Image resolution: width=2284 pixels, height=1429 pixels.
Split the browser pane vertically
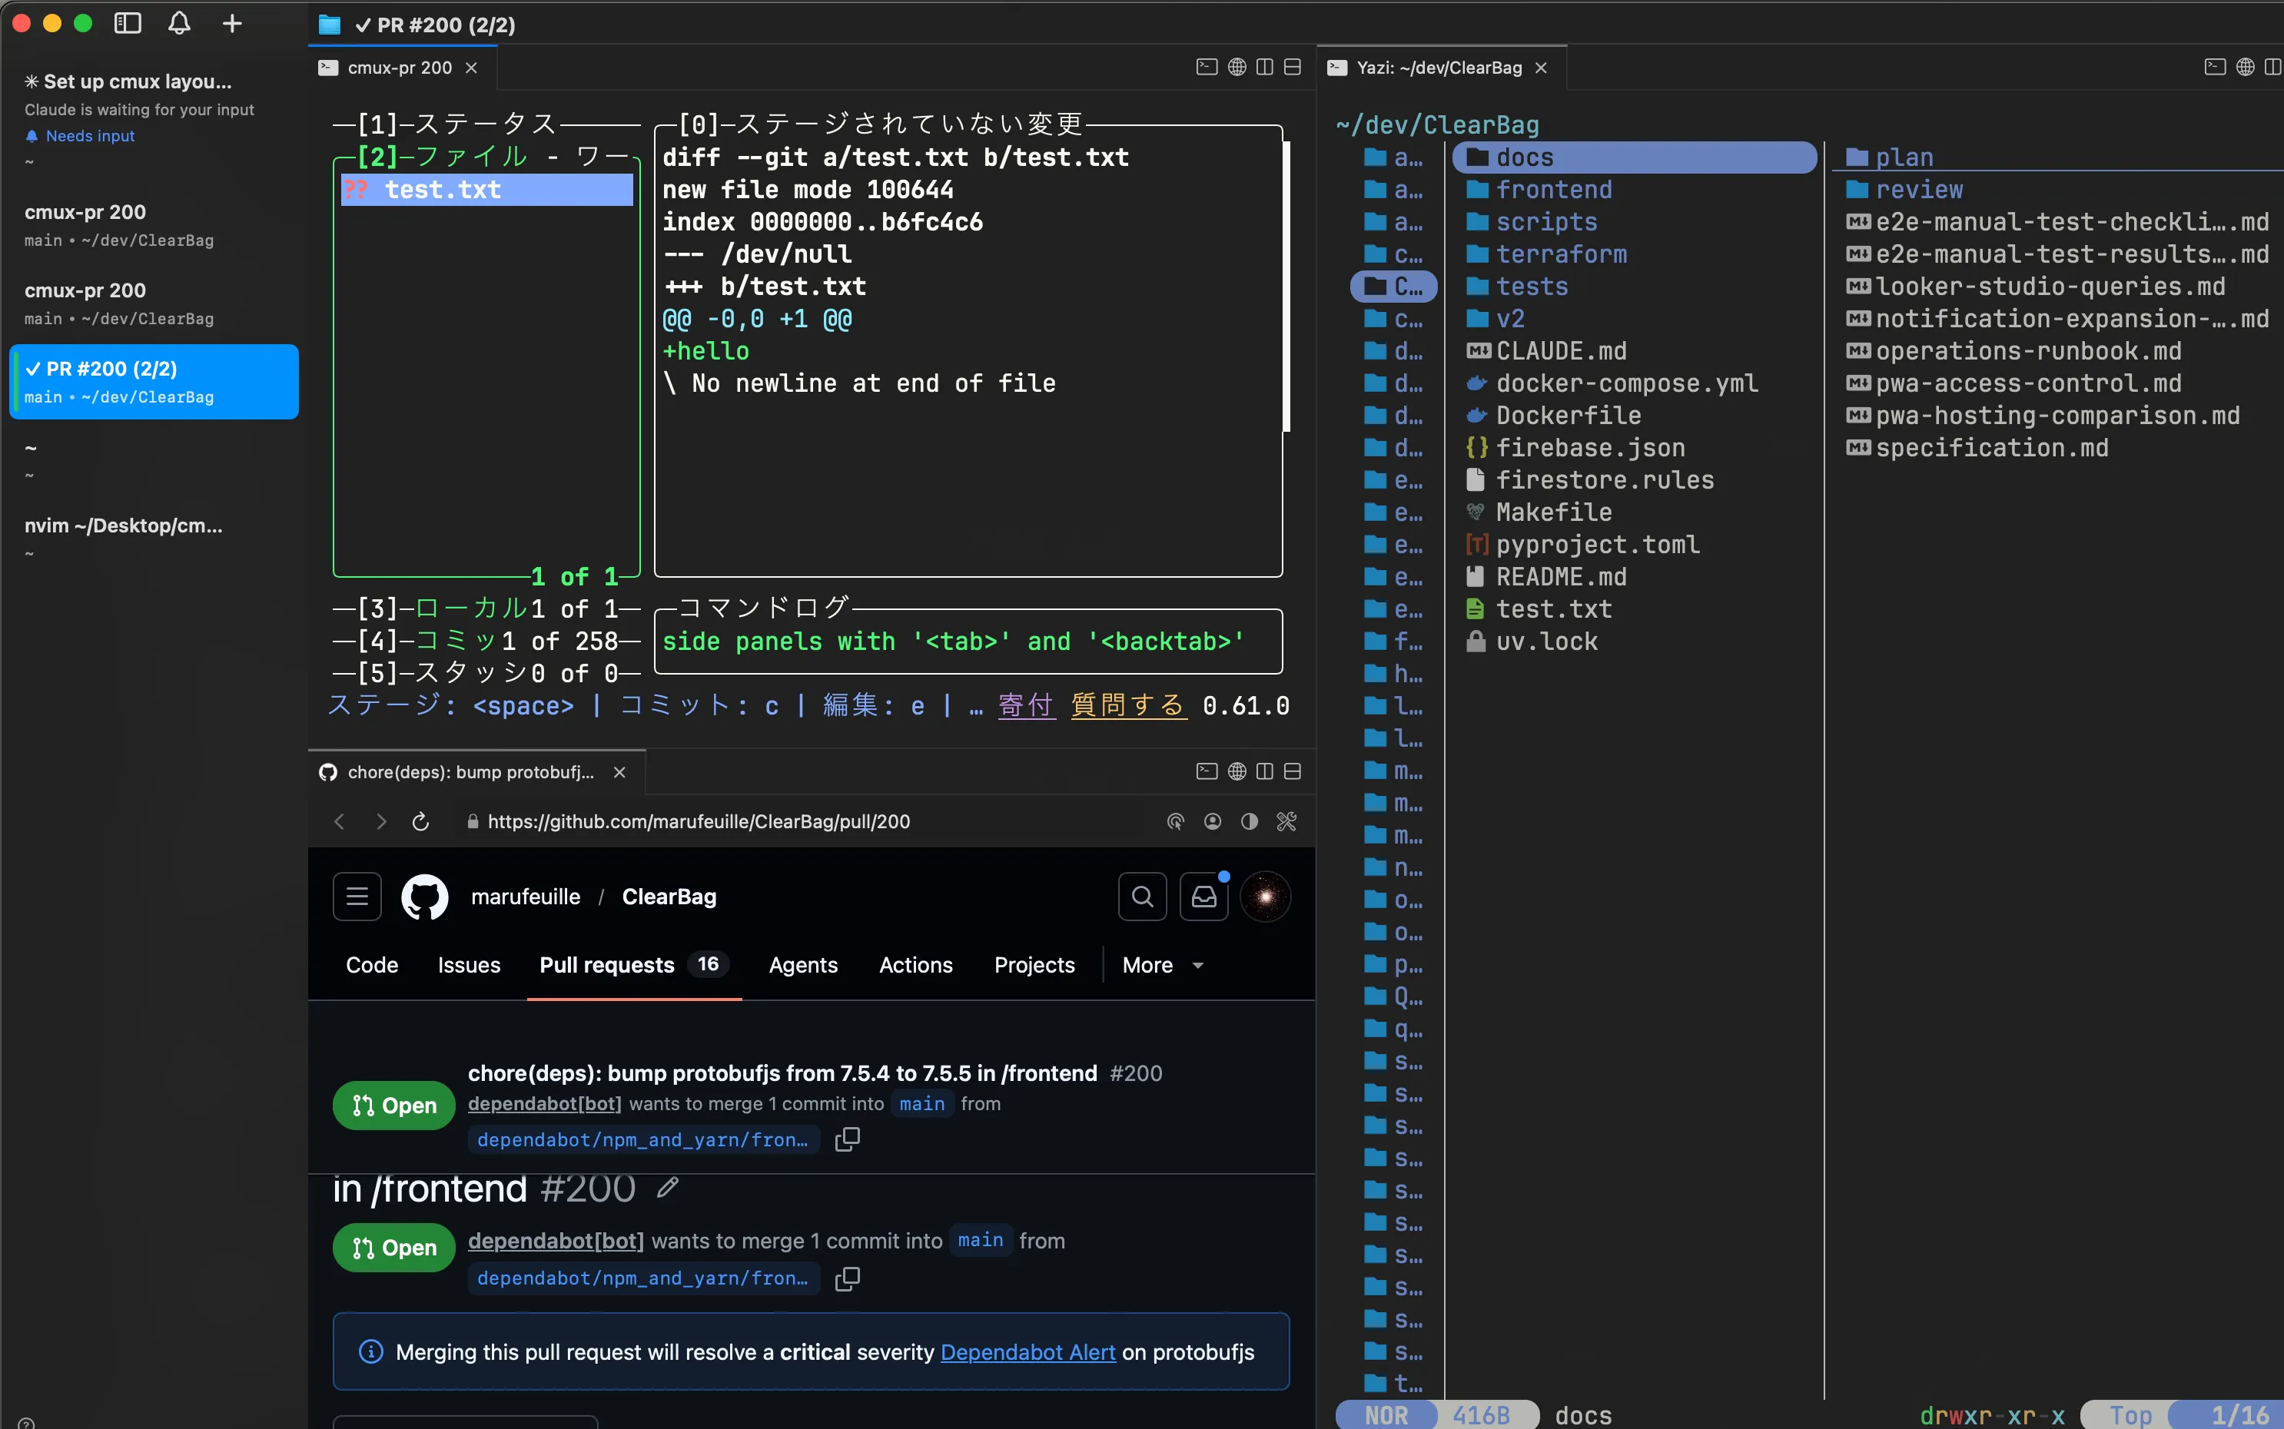click(x=1264, y=771)
